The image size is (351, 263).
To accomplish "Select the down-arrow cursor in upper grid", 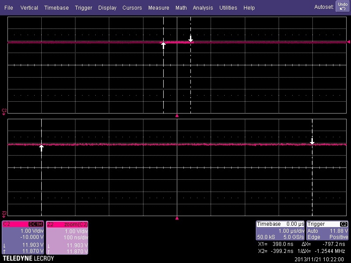I will [190, 39].
